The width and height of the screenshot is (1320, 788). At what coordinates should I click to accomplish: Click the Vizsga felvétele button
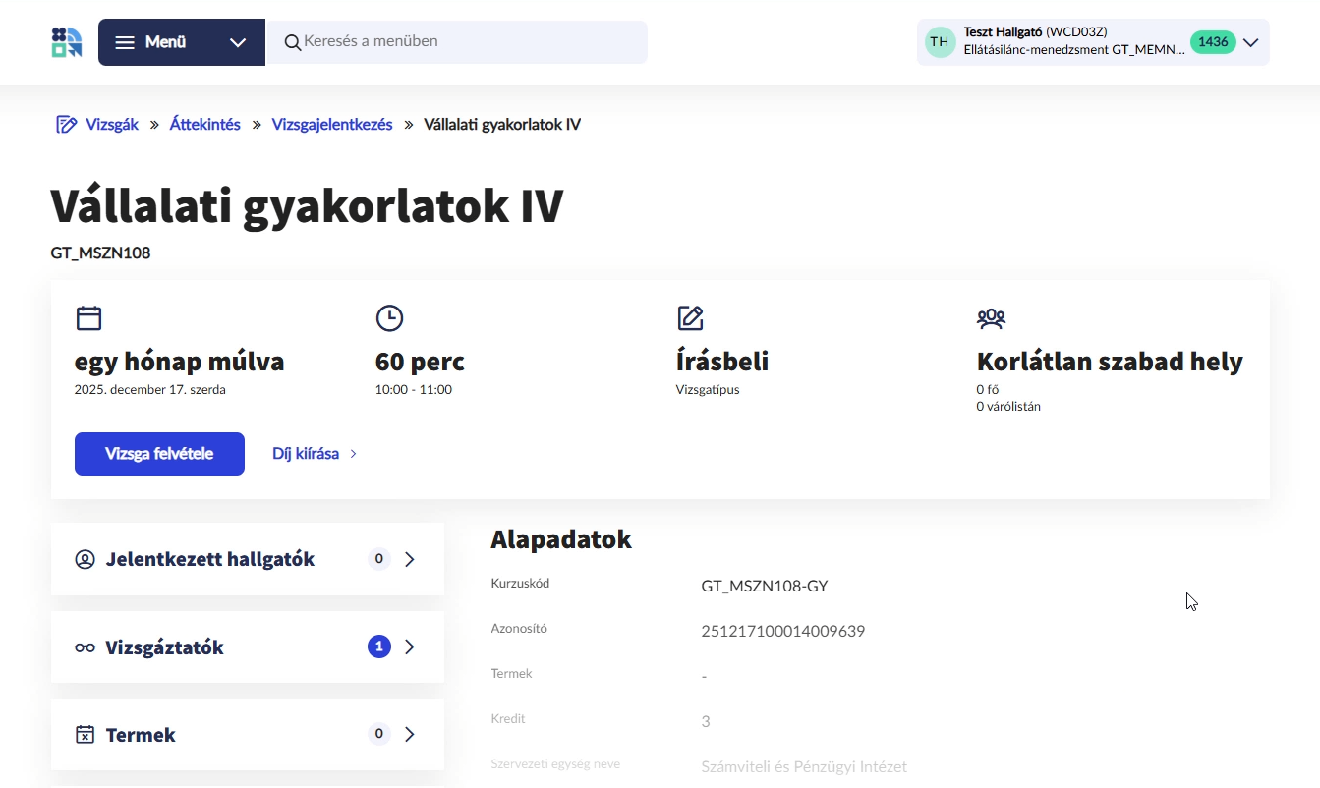(159, 453)
